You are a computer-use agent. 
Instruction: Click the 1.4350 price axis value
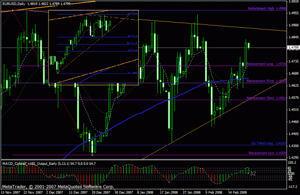click(x=294, y=146)
